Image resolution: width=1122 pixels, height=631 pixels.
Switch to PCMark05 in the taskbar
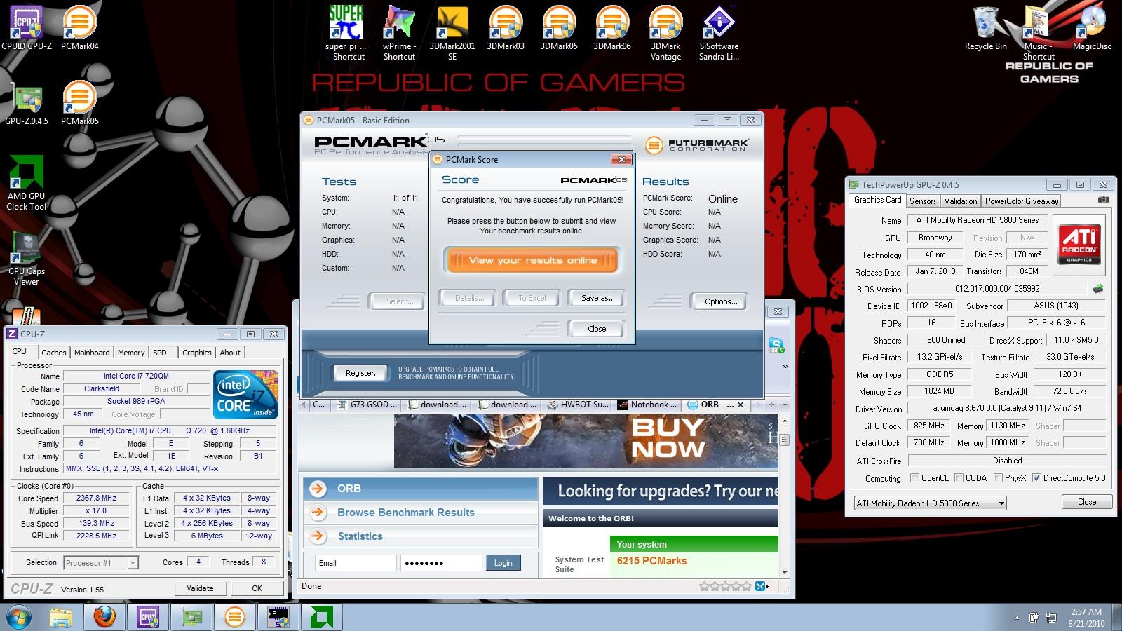(x=234, y=617)
